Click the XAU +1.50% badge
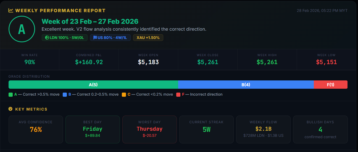 148,38
